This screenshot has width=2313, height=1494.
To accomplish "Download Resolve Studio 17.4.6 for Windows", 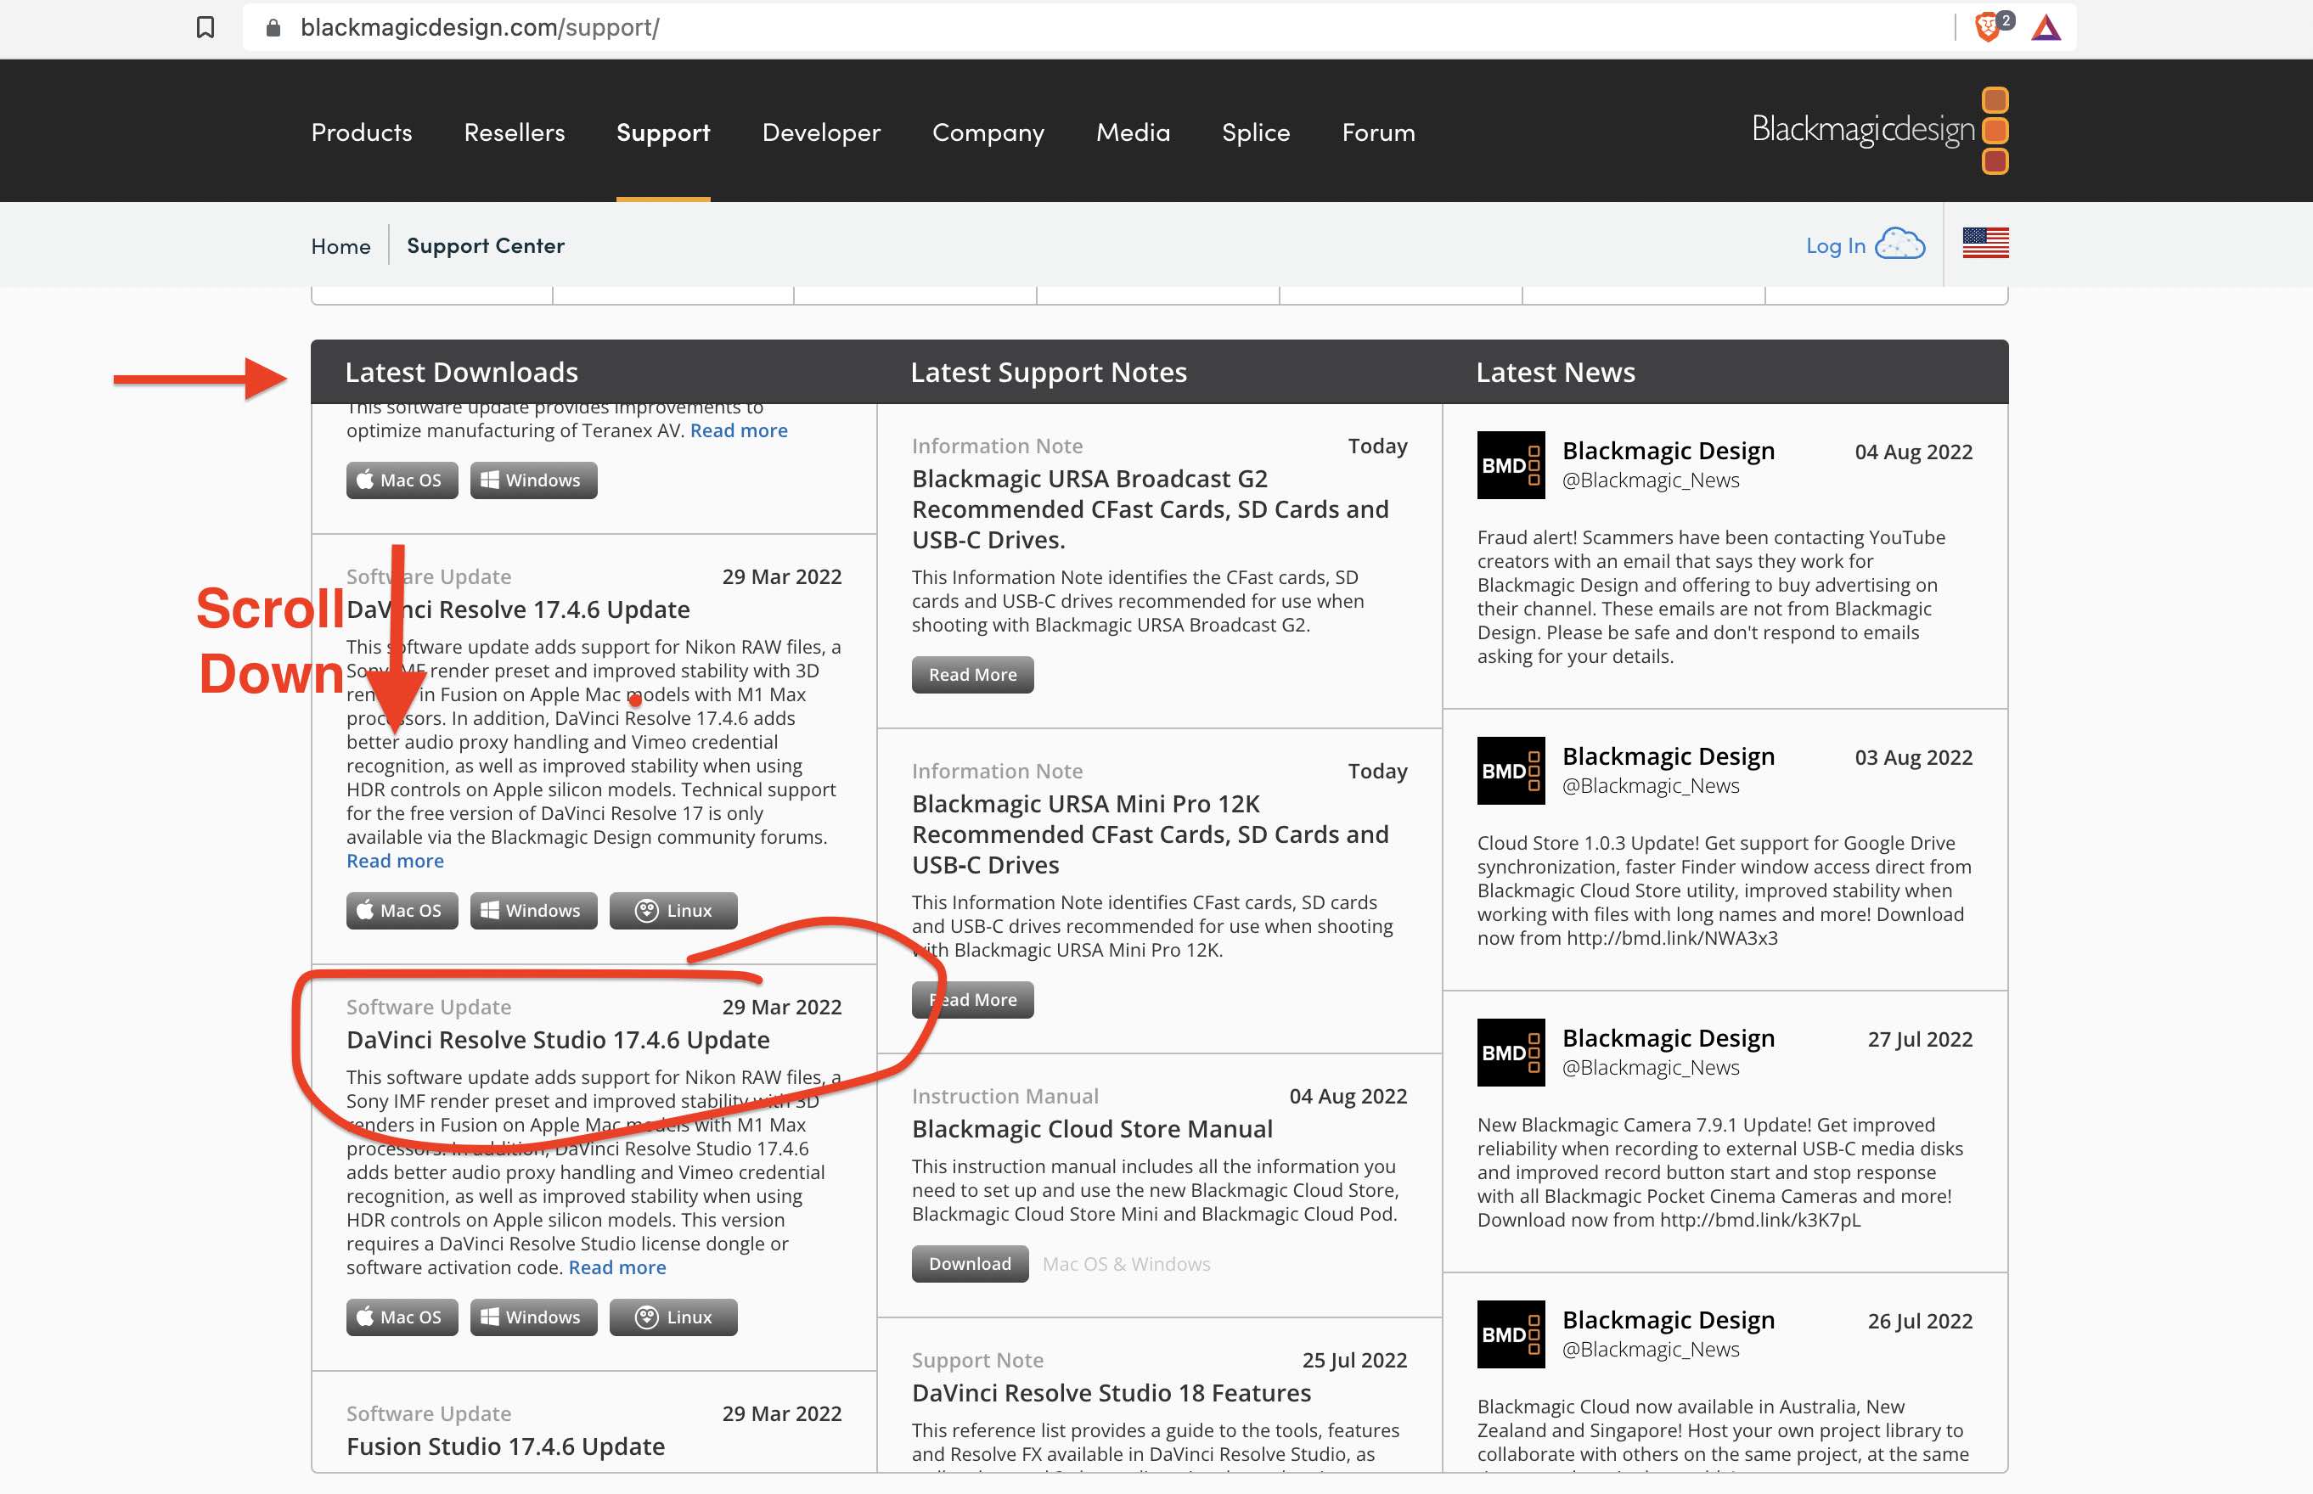I will tap(533, 1317).
